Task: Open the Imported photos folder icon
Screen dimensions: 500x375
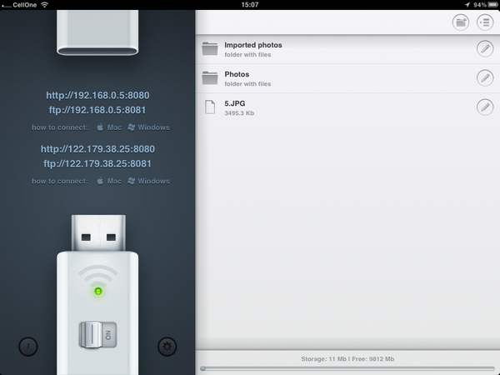Action: pyautogui.click(x=210, y=49)
